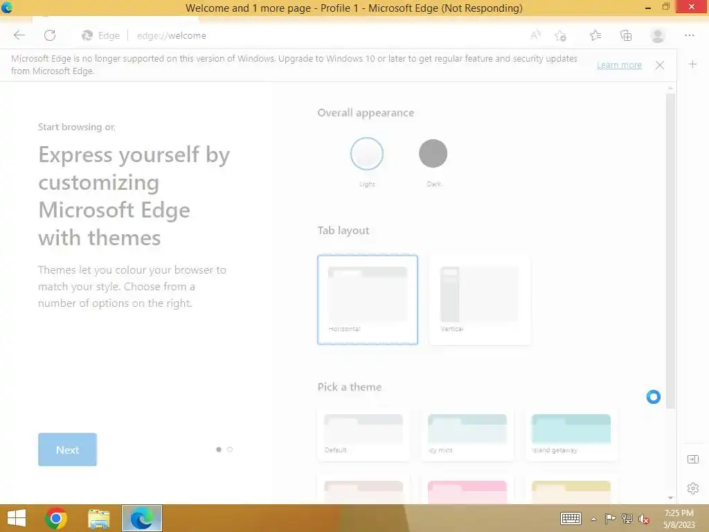Choose the Horizontal tab layout
Image resolution: width=709 pixels, height=532 pixels.
click(x=367, y=299)
